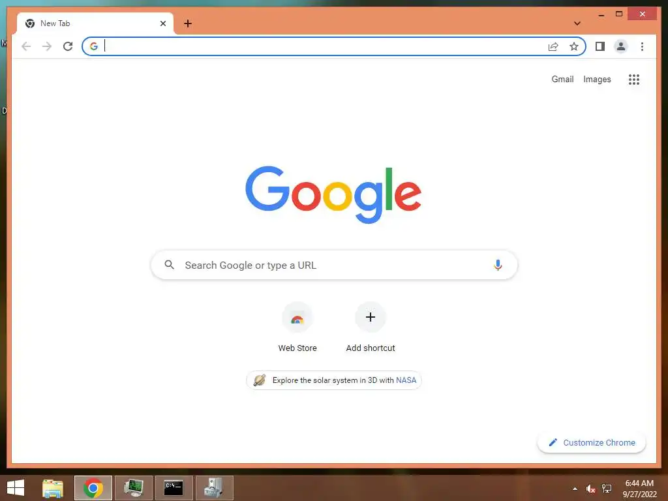Click Chrome icon in taskbar
The height and width of the screenshot is (501, 668).
pyautogui.click(x=93, y=488)
